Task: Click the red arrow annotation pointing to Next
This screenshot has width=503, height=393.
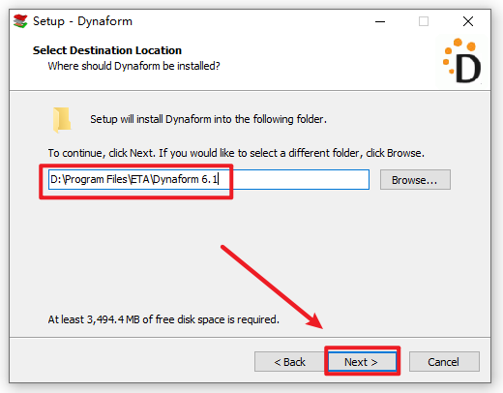Action: tap(272, 287)
